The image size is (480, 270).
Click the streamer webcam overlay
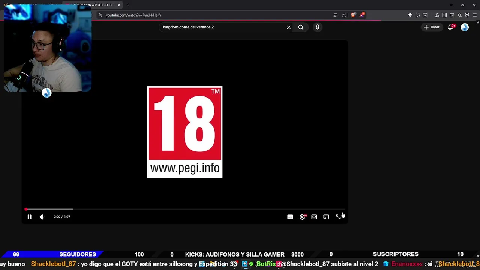(x=48, y=49)
